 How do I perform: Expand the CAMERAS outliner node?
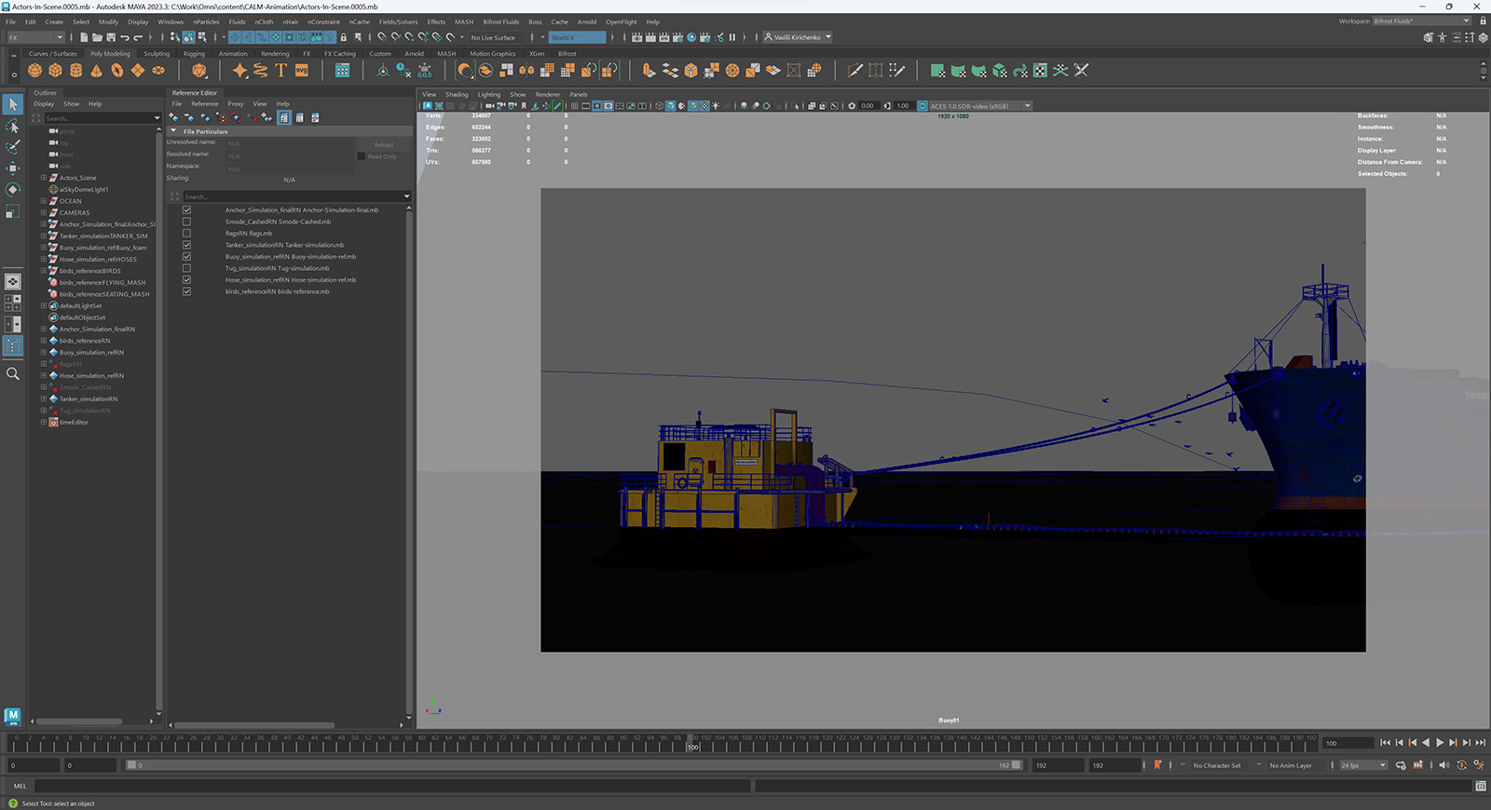(x=43, y=212)
